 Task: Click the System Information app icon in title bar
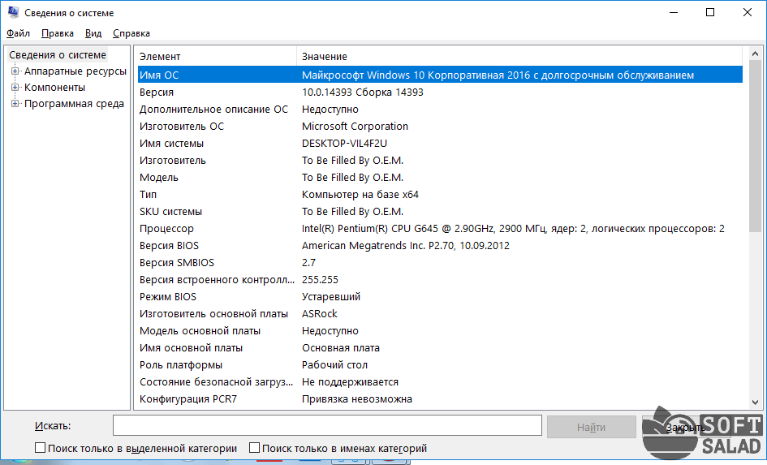(x=12, y=13)
